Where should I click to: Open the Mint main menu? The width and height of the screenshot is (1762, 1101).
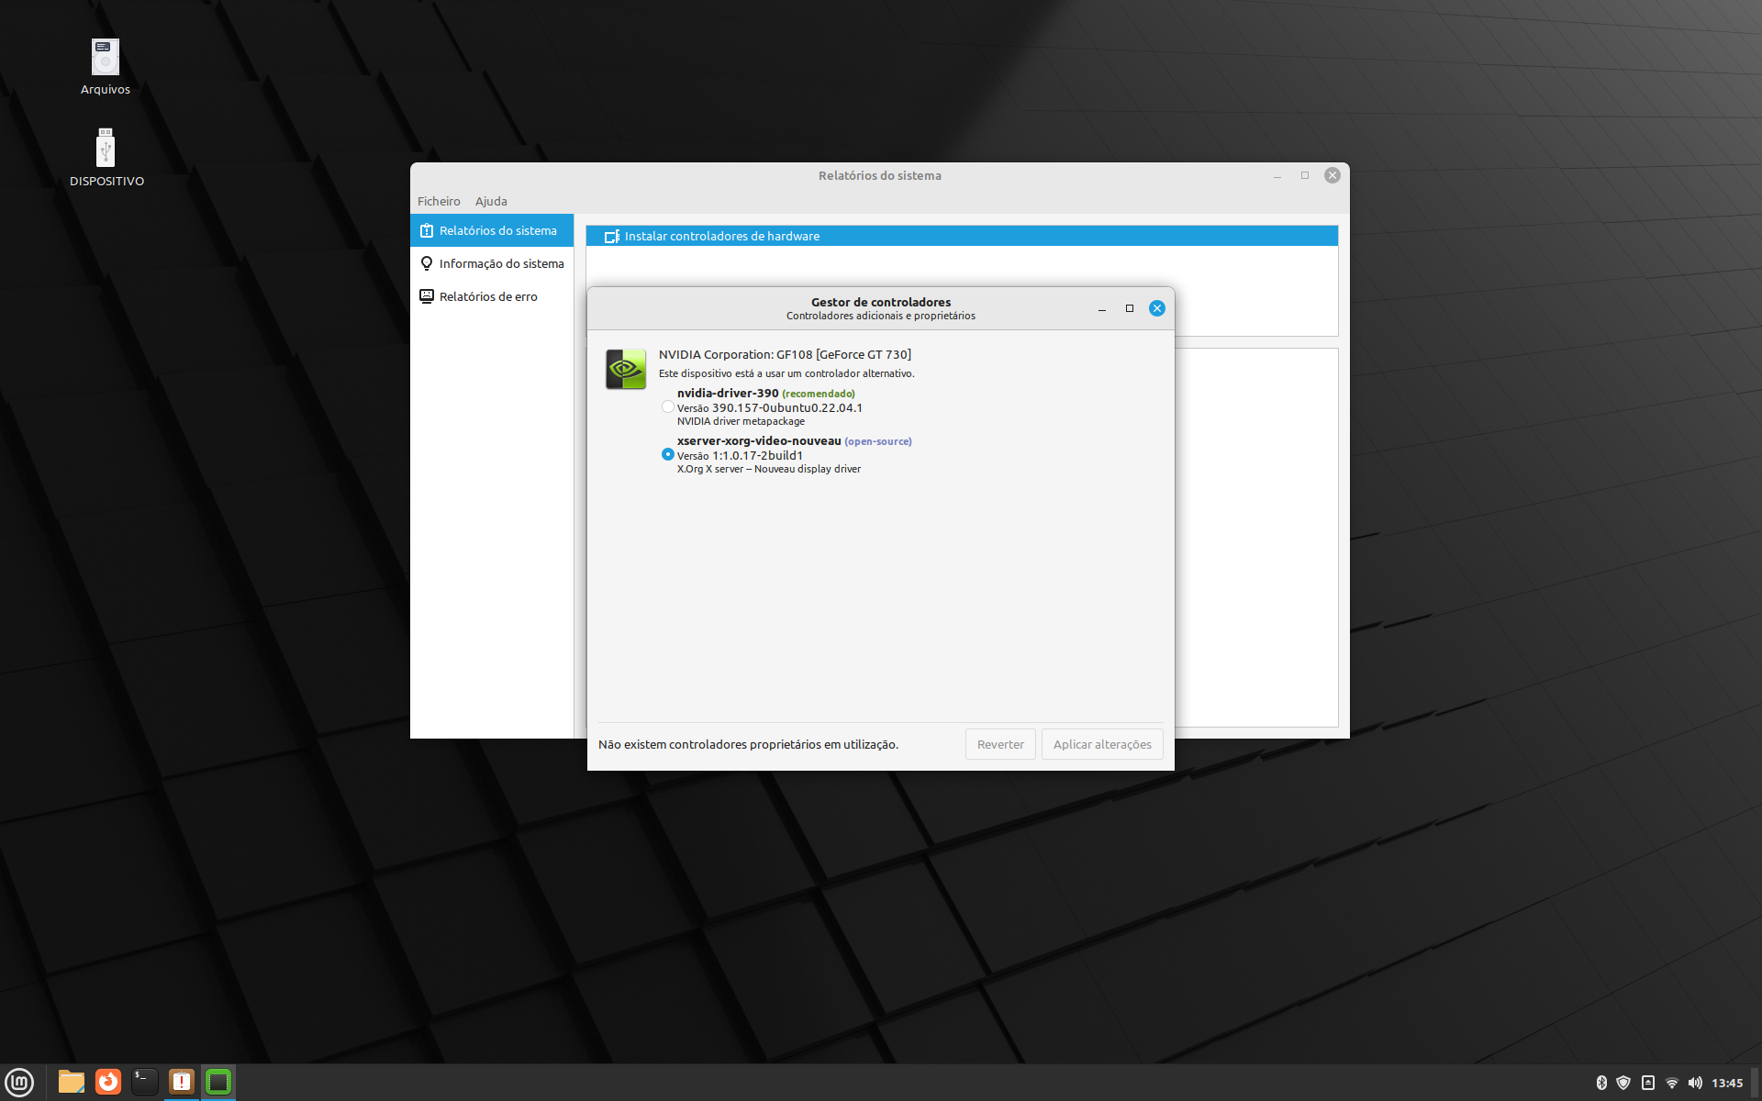pos(18,1082)
